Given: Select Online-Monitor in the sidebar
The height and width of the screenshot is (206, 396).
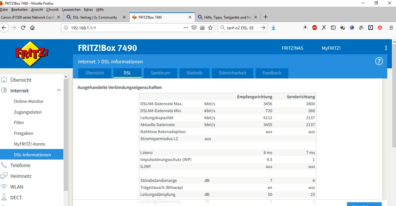Looking at the screenshot, I should click(29, 101).
